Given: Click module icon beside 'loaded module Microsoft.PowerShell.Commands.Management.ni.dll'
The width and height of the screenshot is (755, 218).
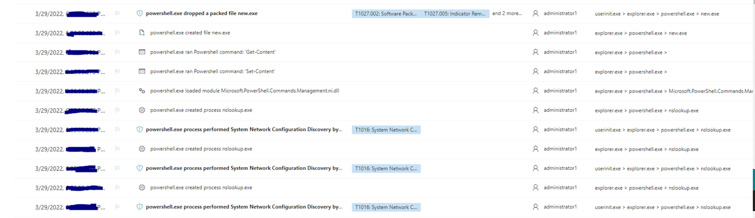Looking at the screenshot, I should pyautogui.click(x=142, y=91).
